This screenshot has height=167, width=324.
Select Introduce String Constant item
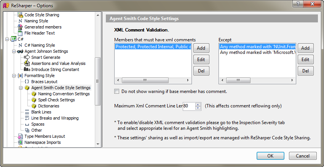tap(55, 69)
